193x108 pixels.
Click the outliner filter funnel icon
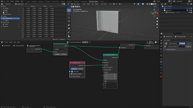point(188,4)
